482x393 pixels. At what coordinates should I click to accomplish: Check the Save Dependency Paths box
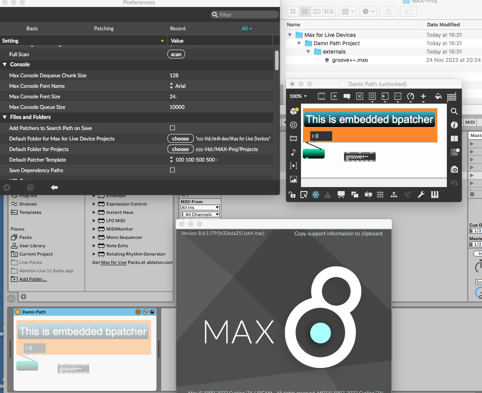(x=172, y=170)
